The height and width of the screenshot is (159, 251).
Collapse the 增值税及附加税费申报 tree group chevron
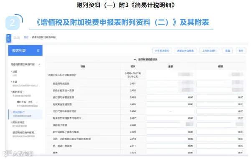(39, 64)
